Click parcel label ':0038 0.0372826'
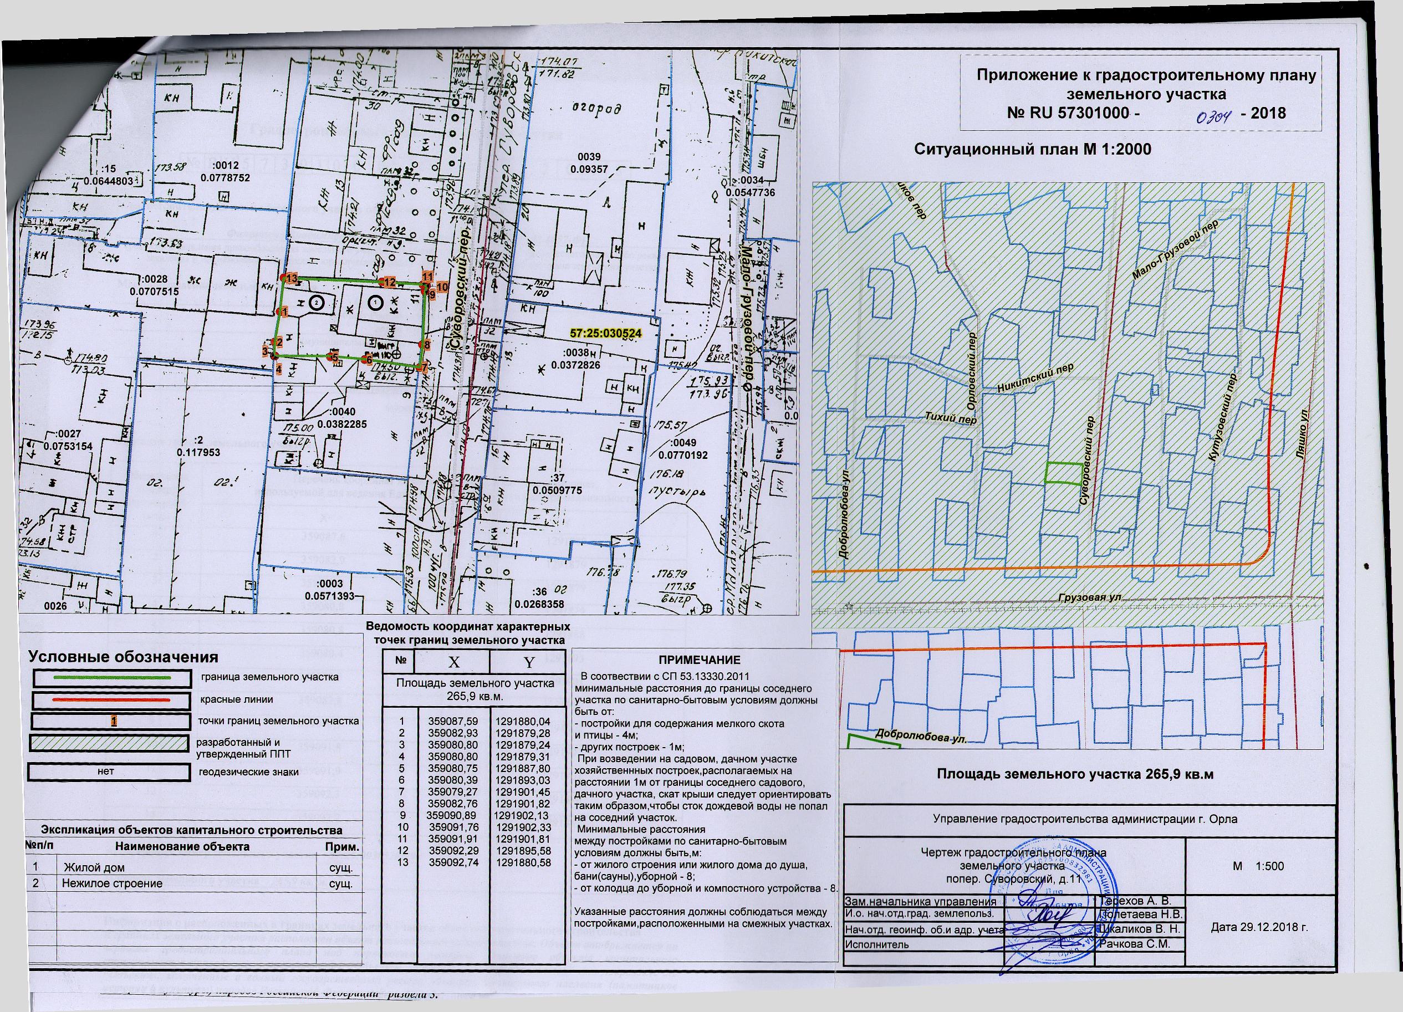 [575, 359]
